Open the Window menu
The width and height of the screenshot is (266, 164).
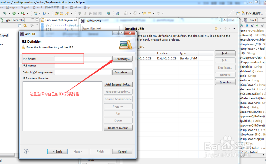(76, 7)
